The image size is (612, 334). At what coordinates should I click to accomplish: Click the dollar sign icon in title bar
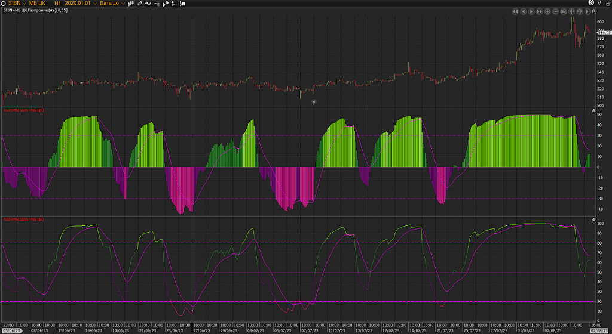coord(591,3)
